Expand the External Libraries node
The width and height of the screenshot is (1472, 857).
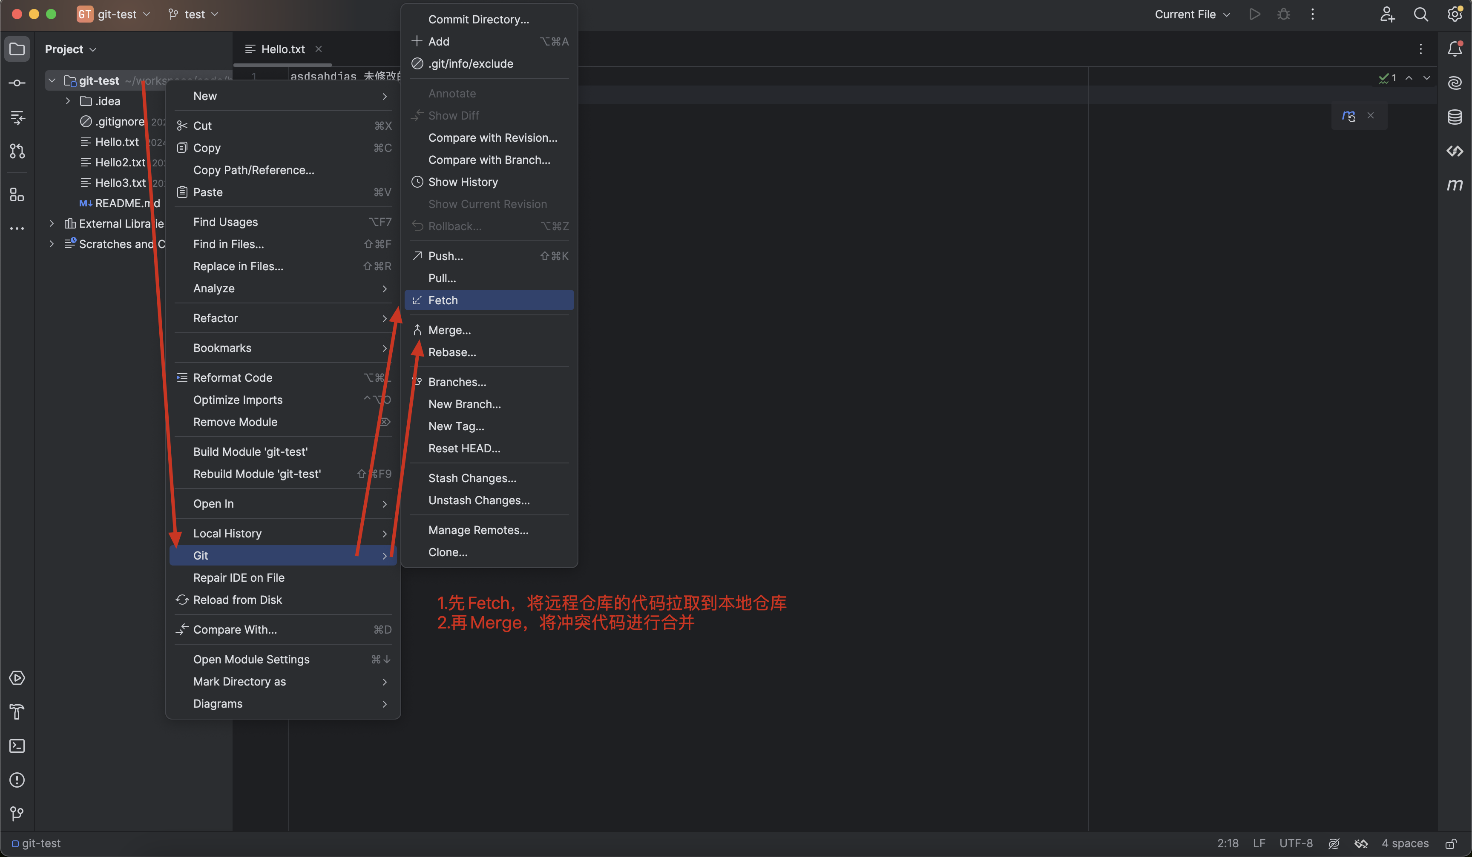[x=52, y=223]
